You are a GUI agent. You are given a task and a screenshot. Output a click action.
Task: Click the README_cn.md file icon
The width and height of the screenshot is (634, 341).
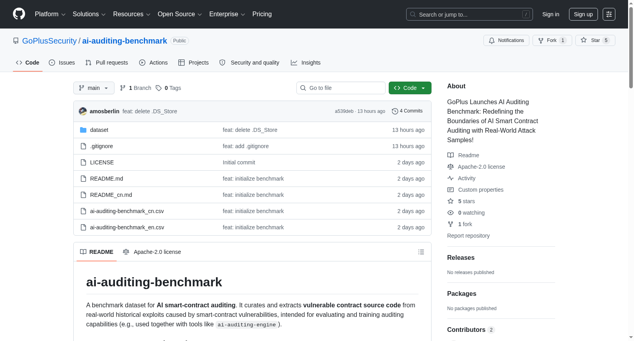point(83,195)
